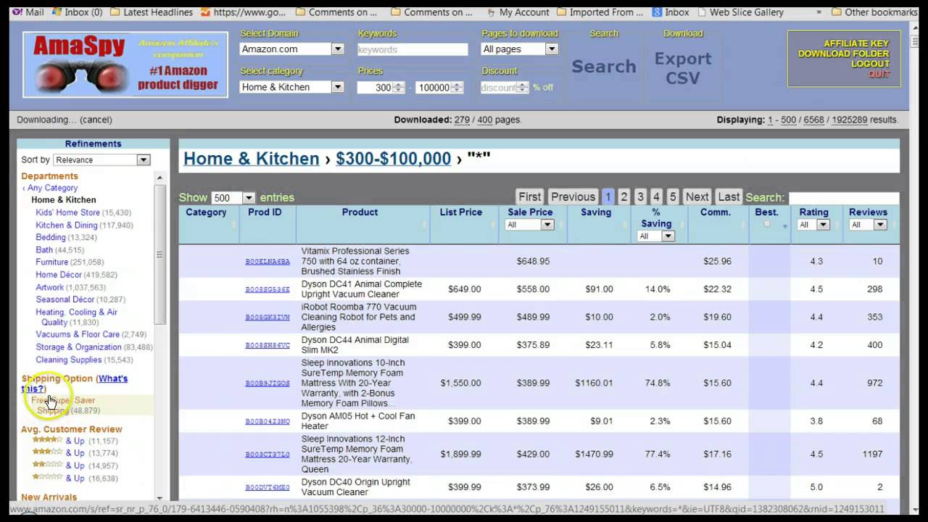Open product ID B003CT37L0 link
Viewport: 928px width, 522px height.
268,455
